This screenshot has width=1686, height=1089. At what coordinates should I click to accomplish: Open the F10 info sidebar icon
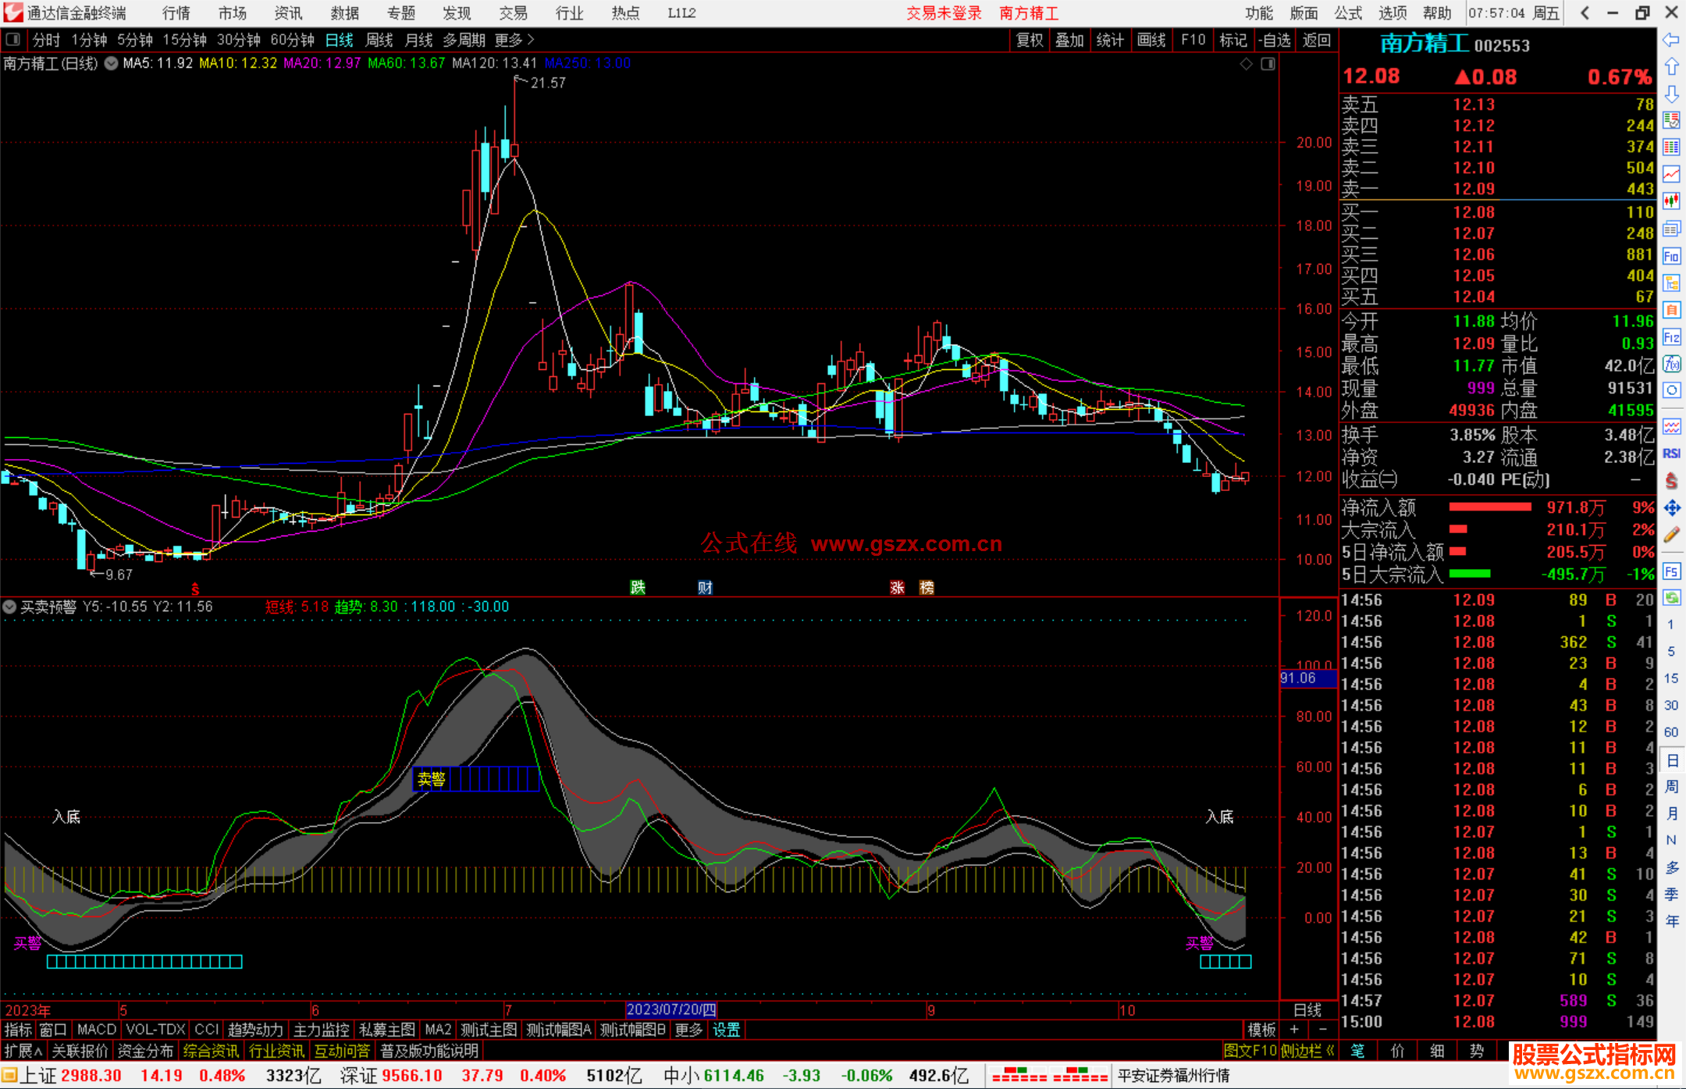pos(1671,256)
